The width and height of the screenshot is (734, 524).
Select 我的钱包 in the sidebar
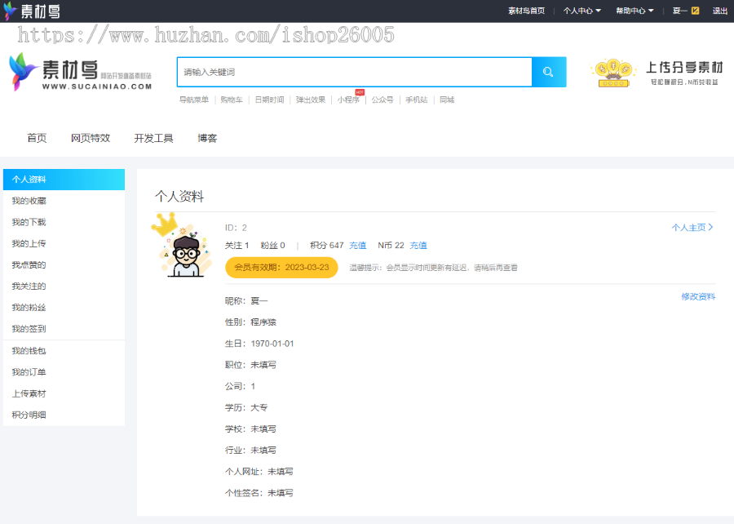(x=29, y=351)
